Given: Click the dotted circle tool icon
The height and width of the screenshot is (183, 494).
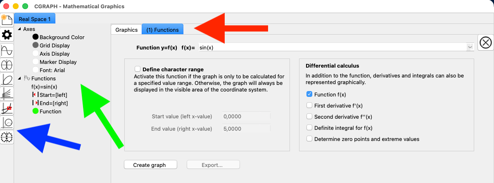Looking at the screenshot, I should [7, 137].
